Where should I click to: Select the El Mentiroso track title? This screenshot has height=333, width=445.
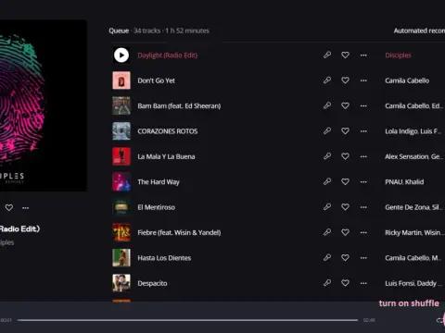point(156,207)
